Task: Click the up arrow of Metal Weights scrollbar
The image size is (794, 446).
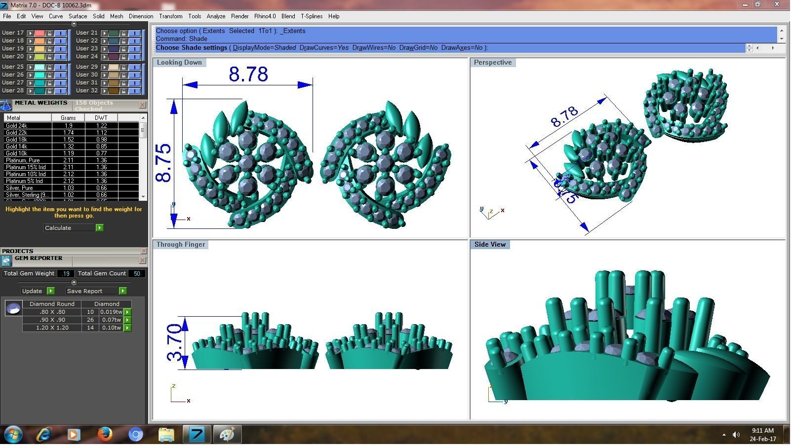Action: [x=143, y=118]
